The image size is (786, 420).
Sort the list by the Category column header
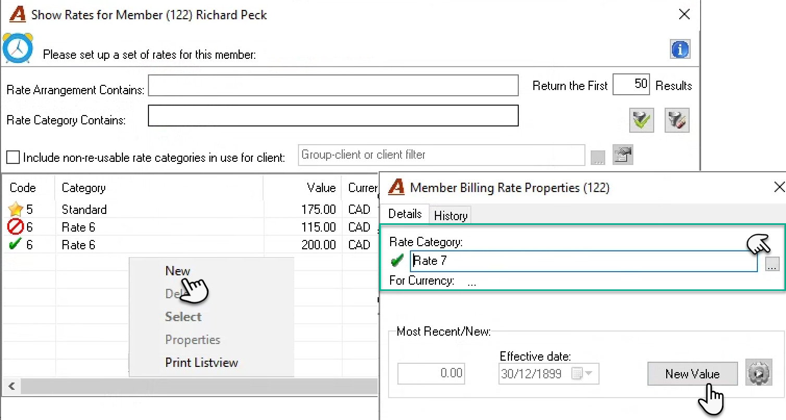(159, 188)
